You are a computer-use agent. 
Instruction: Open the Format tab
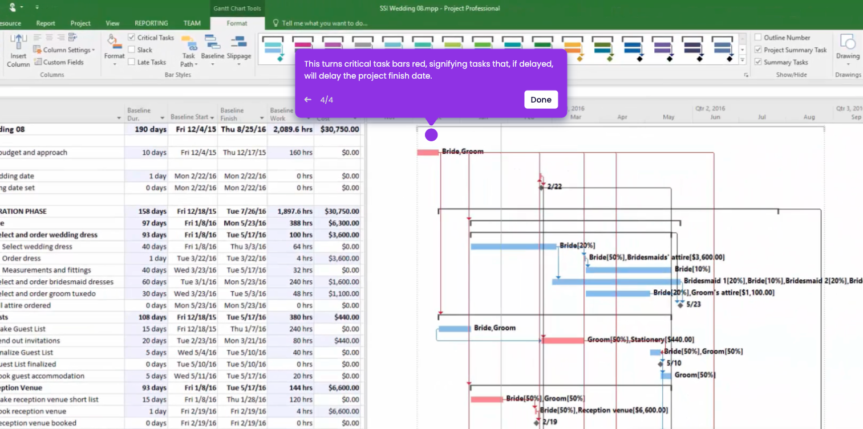(x=237, y=23)
